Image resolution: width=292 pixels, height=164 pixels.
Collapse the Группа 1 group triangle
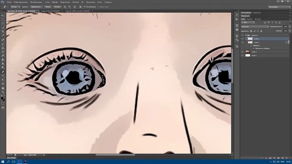coord(246,35)
